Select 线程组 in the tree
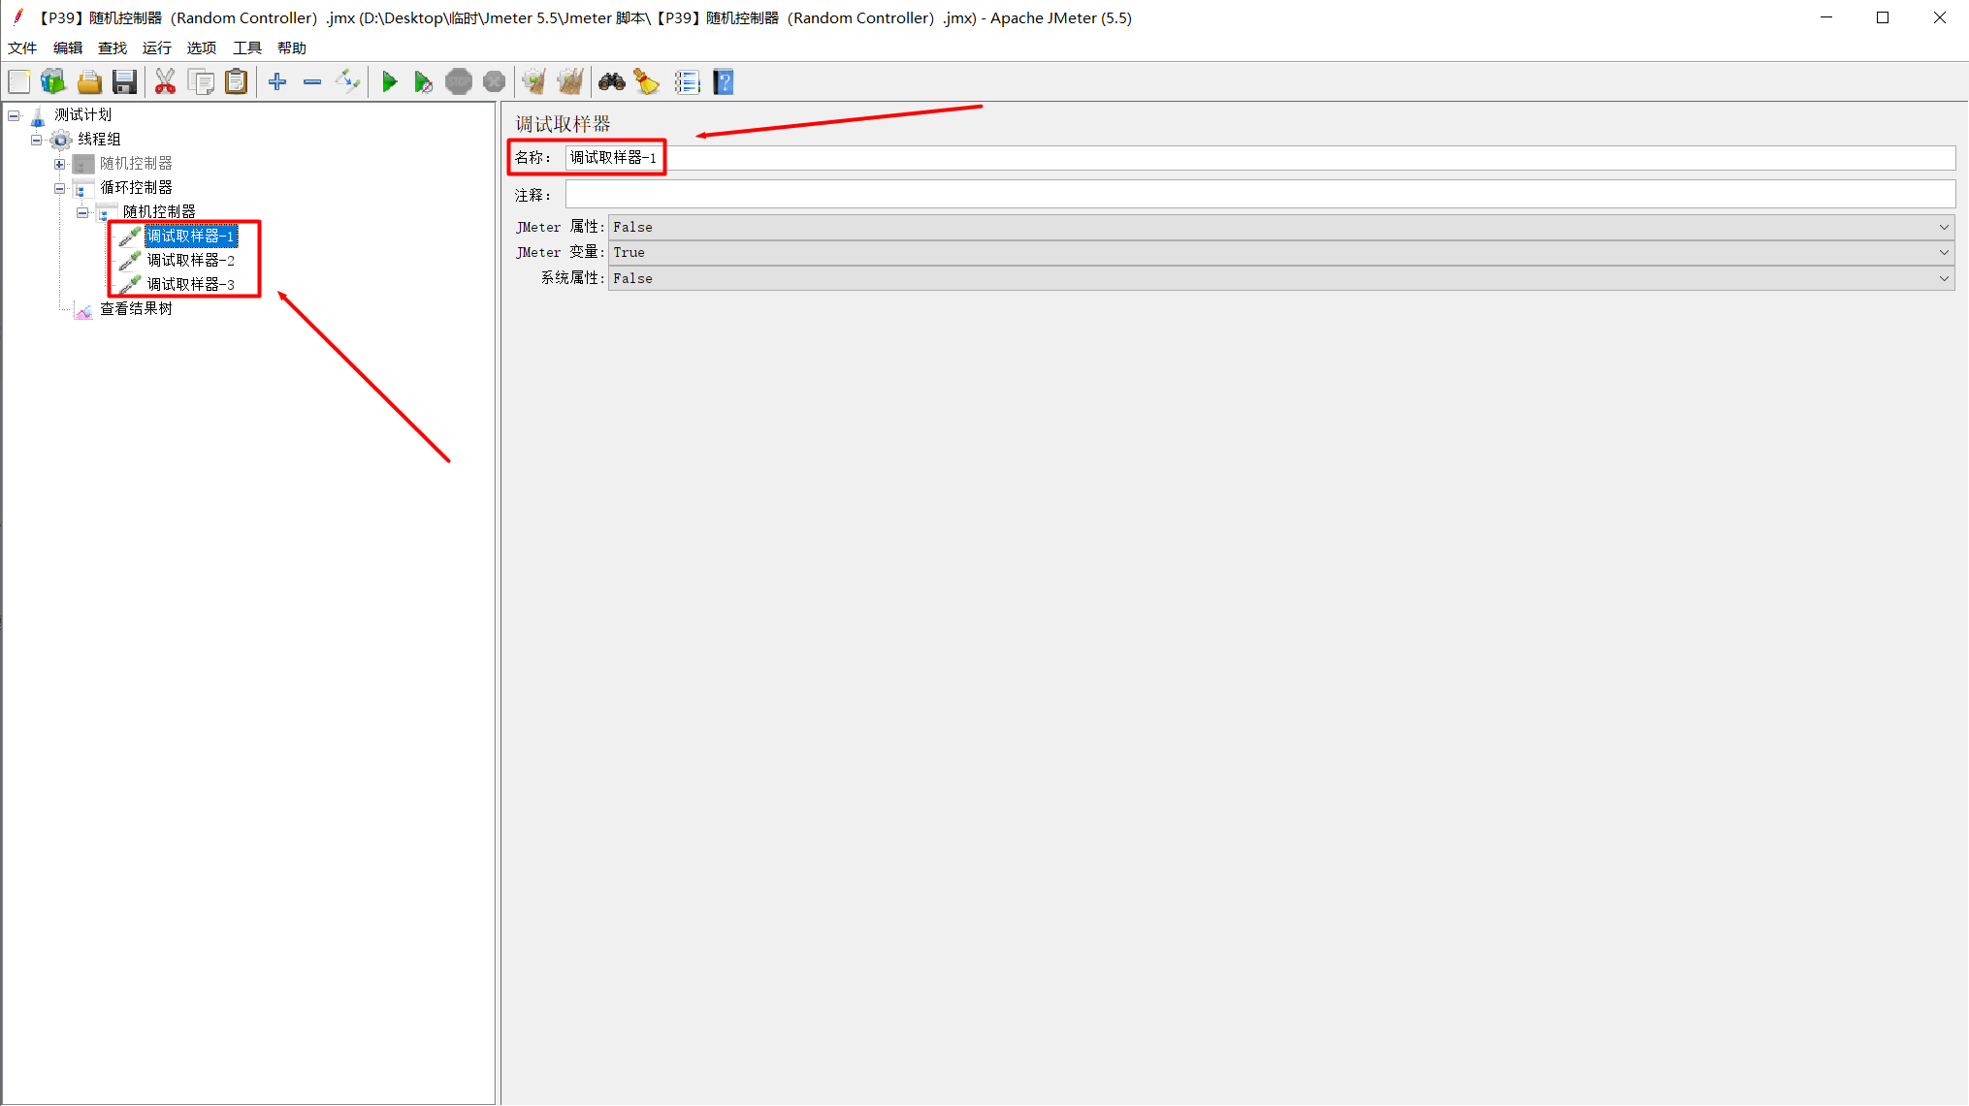This screenshot has height=1106, width=1969. click(x=100, y=140)
